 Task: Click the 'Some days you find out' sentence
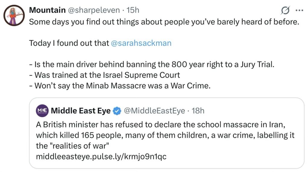click(164, 22)
